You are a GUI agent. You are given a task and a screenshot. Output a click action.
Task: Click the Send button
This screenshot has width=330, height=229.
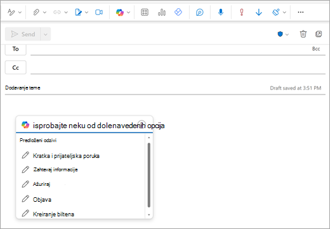pos(23,34)
